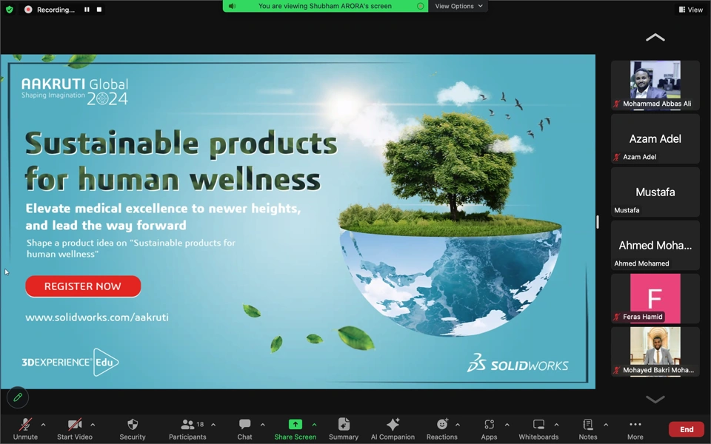Open the View Options dropdown
711x444 pixels.
(x=458, y=6)
